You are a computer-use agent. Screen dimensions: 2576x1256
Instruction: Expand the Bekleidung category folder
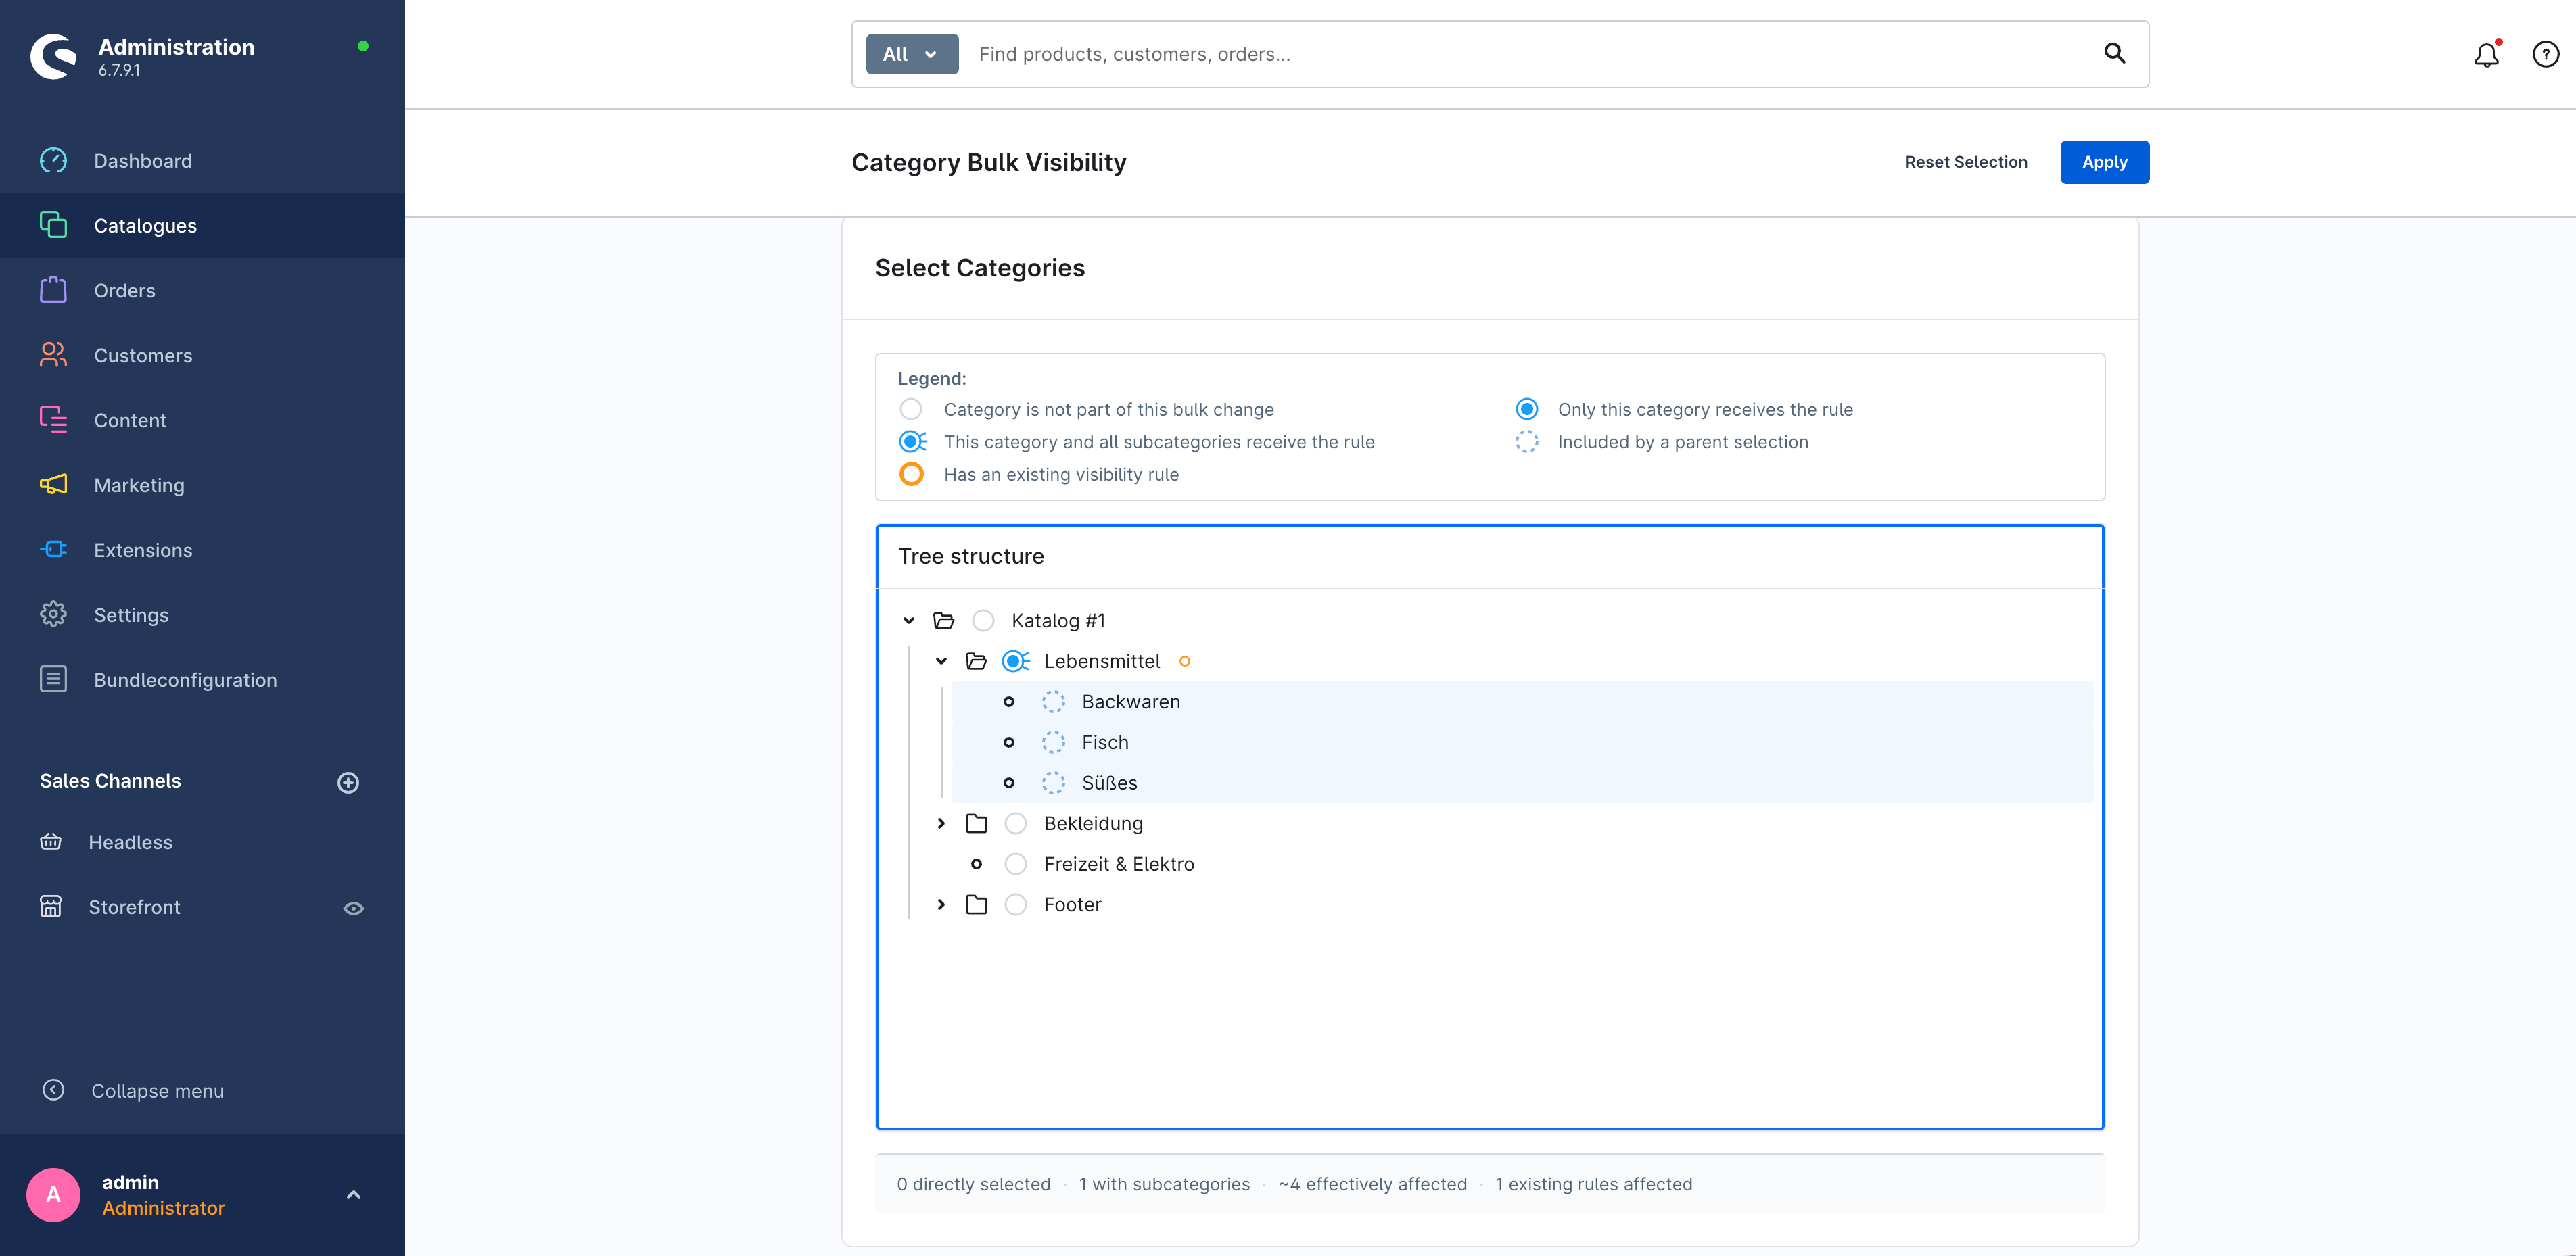tap(941, 823)
